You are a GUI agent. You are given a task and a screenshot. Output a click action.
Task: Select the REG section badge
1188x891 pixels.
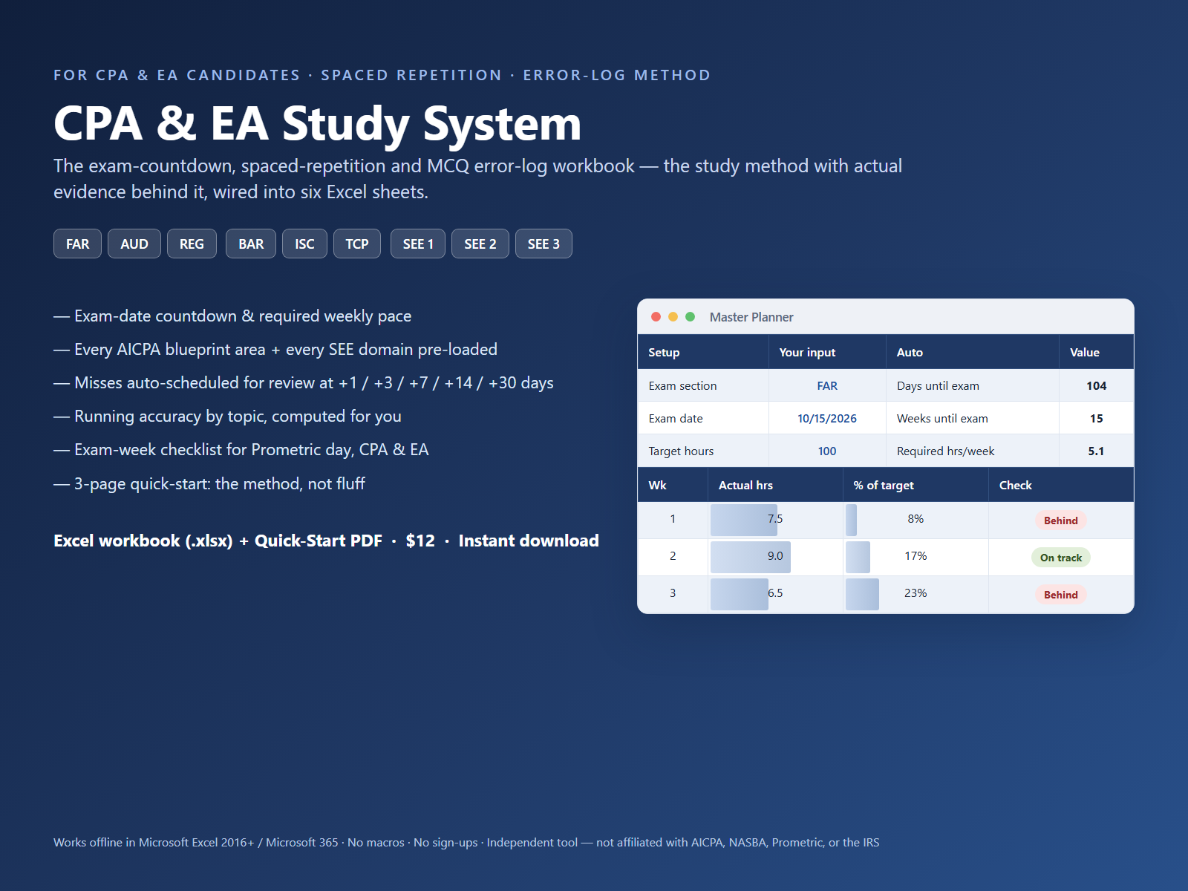click(192, 244)
